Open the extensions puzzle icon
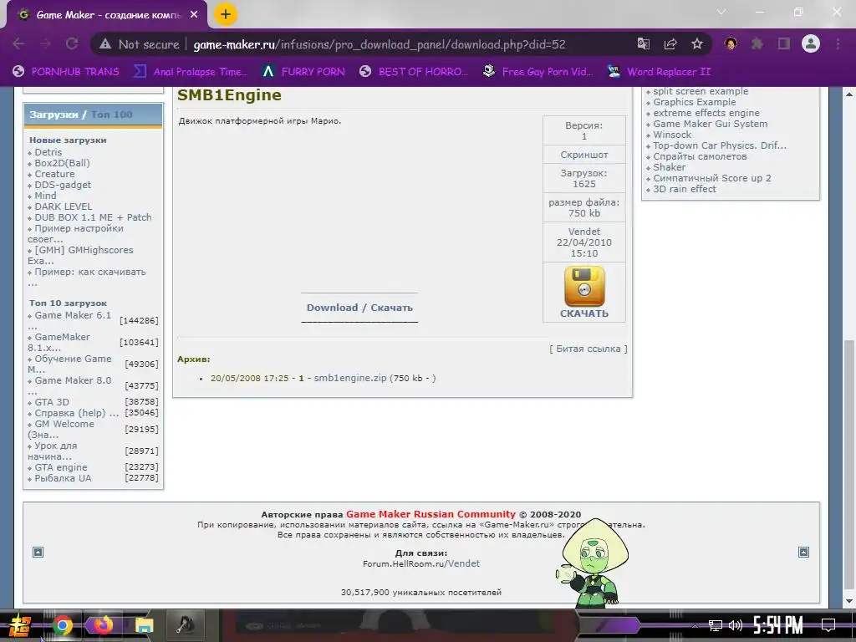 (757, 43)
